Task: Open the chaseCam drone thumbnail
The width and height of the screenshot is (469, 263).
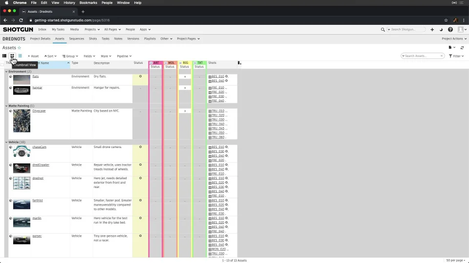Action: (x=21, y=151)
